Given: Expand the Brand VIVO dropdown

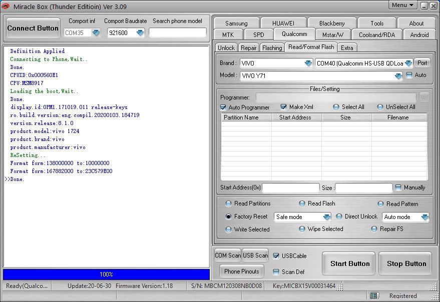Looking at the screenshot, I should coord(308,63).
